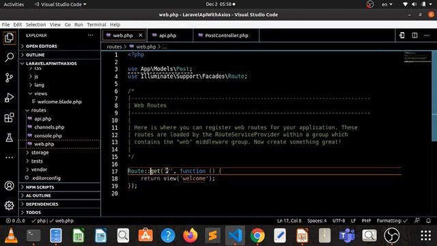Open Firefox from the dock

click(x=190, y=235)
